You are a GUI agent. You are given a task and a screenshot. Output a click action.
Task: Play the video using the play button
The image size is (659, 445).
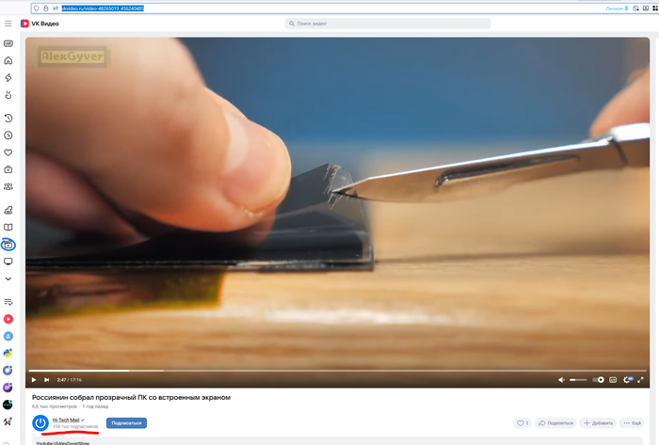click(x=34, y=380)
